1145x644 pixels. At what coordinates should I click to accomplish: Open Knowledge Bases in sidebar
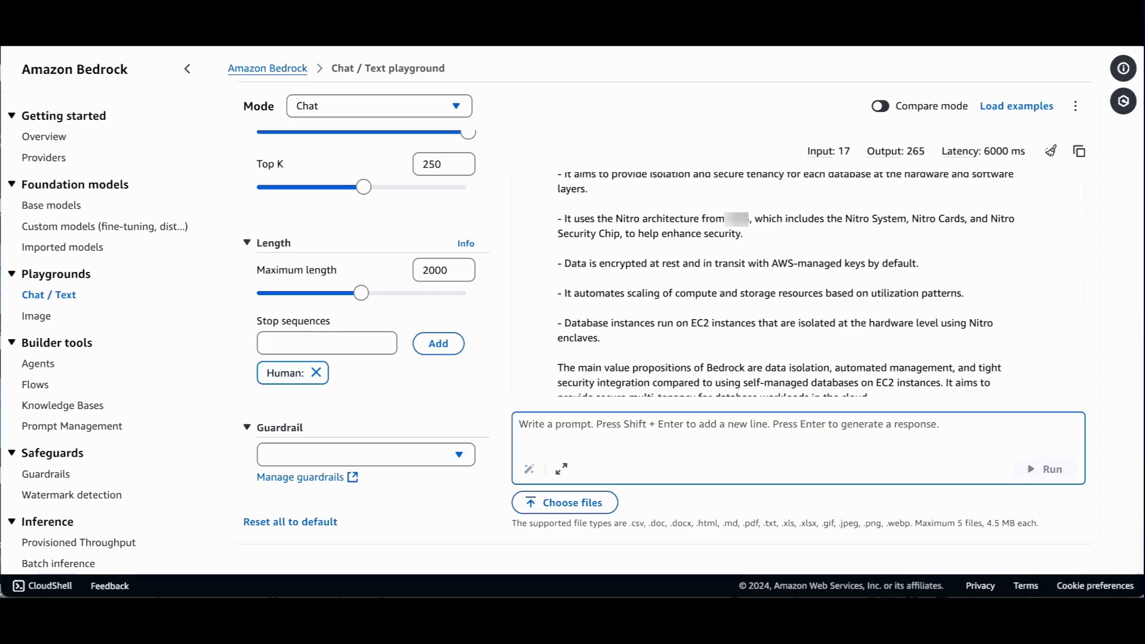(63, 405)
